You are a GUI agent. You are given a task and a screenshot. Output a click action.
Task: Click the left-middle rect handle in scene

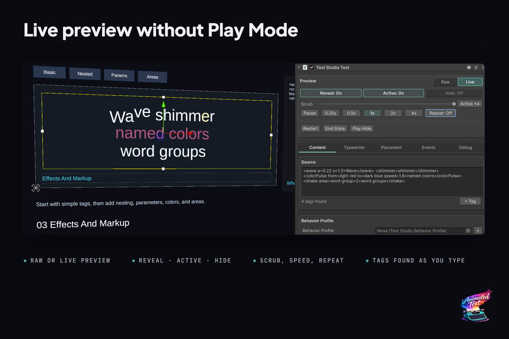[x=42, y=131]
